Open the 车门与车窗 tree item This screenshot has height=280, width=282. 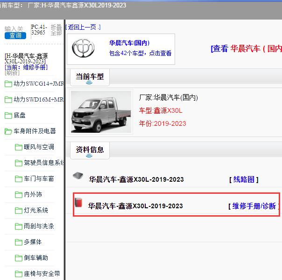click(x=39, y=179)
